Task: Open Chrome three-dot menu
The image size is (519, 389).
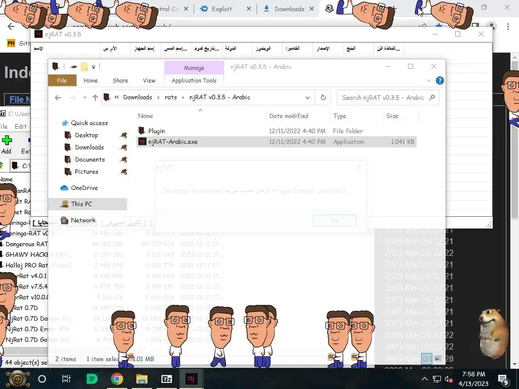Action: [x=508, y=26]
